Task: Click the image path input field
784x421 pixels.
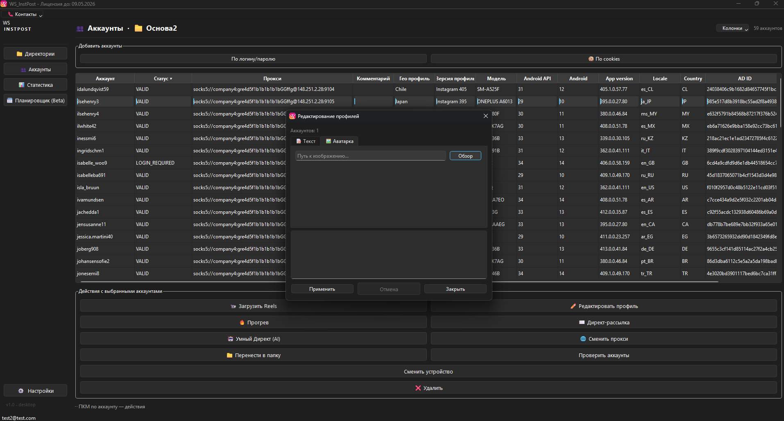Action: pos(370,156)
